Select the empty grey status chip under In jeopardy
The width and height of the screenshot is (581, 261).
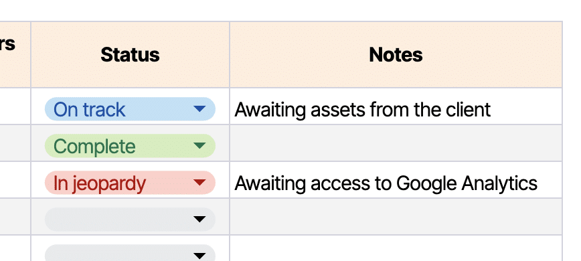[x=130, y=219]
